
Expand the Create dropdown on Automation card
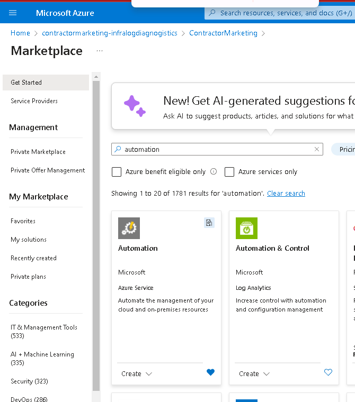click(x=137, y=374)
